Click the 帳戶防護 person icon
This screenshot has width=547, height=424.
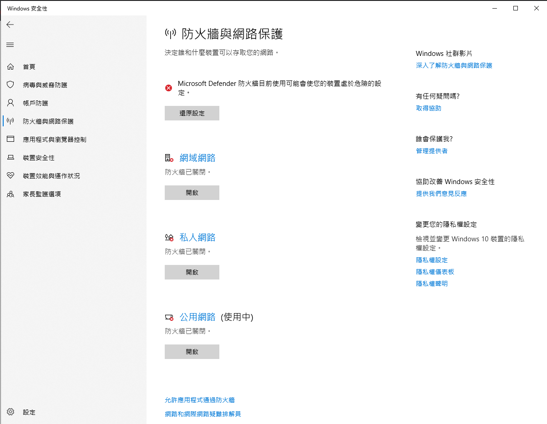[x=10, y=103]
